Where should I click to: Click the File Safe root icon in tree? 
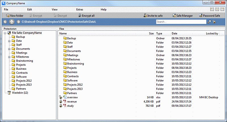tap(9, 33)
